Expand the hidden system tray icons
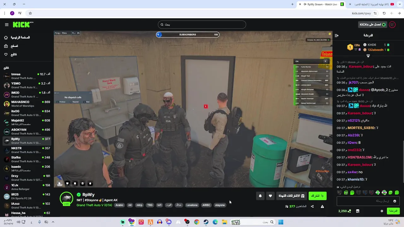The height and width of the screenshot is (227, 404). (x=53, y=222)
